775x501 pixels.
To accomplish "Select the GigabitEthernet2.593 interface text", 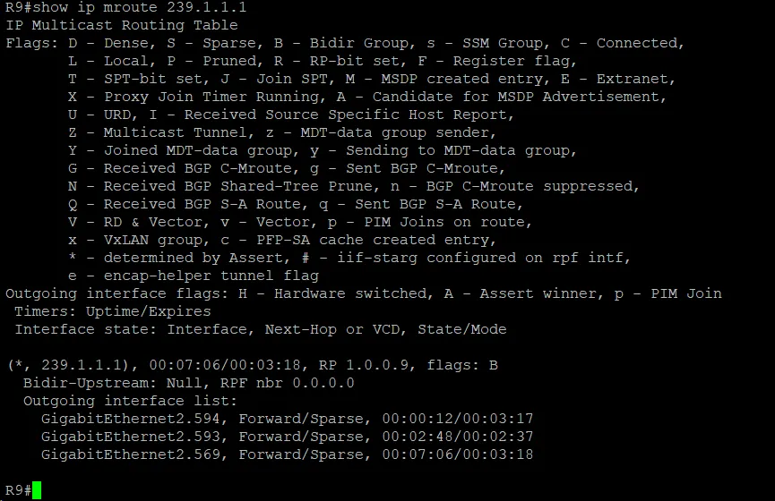I will 131,437.
